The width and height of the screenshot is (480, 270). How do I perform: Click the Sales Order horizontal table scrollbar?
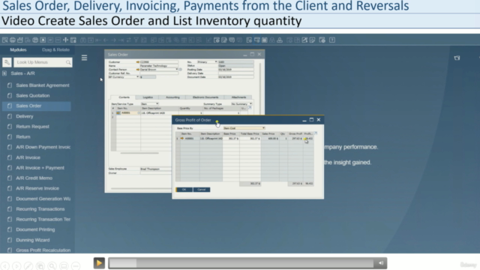click(x=139, y=153)
